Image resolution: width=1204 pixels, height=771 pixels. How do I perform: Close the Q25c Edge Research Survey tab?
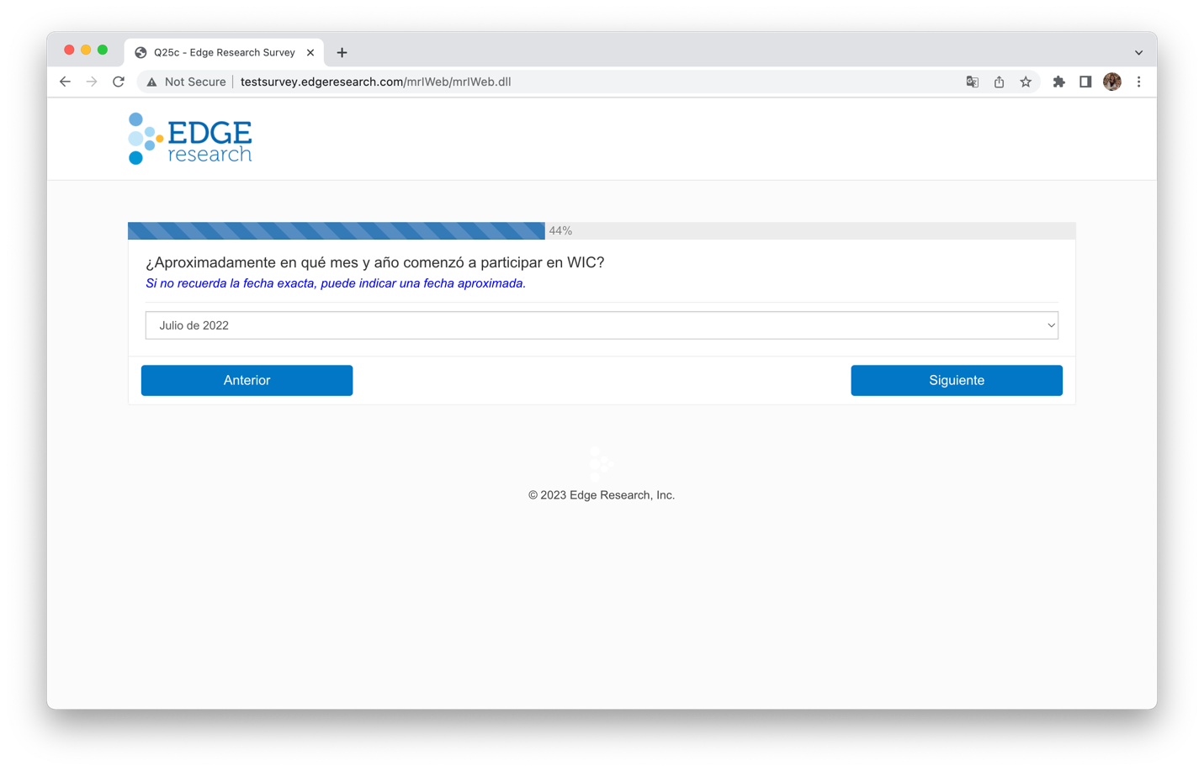[310, 52]
